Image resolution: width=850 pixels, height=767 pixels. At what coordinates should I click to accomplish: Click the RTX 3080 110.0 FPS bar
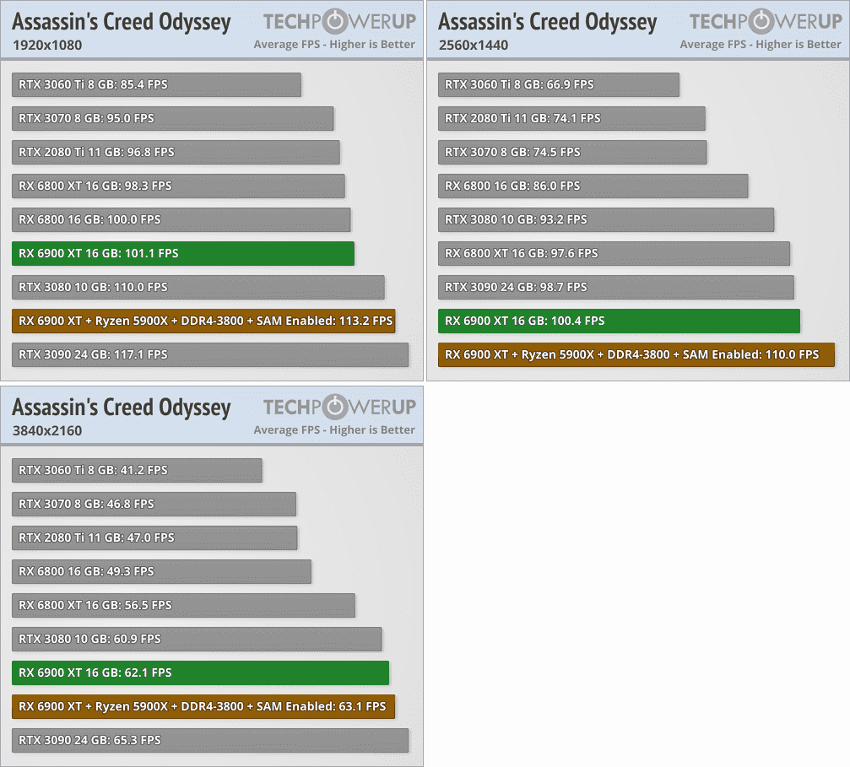click(198, 287)
